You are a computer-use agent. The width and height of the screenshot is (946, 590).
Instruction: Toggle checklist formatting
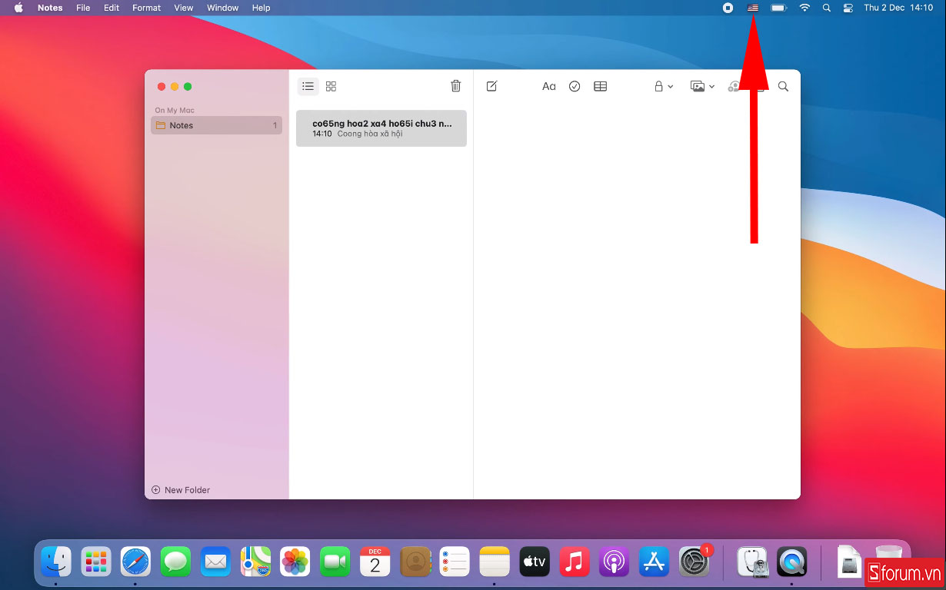coord(575,87)
